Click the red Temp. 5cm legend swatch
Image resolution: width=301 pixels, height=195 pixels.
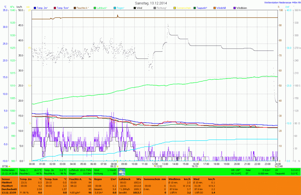[x=55, y=7]
